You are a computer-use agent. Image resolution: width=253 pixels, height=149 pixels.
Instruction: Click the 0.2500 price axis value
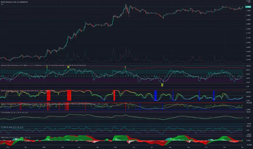pyautogui.click(x=248, y=29)
